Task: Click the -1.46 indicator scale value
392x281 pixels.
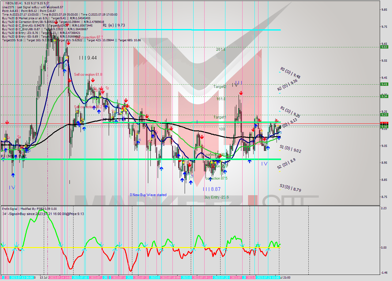Action: pos(383,272)
